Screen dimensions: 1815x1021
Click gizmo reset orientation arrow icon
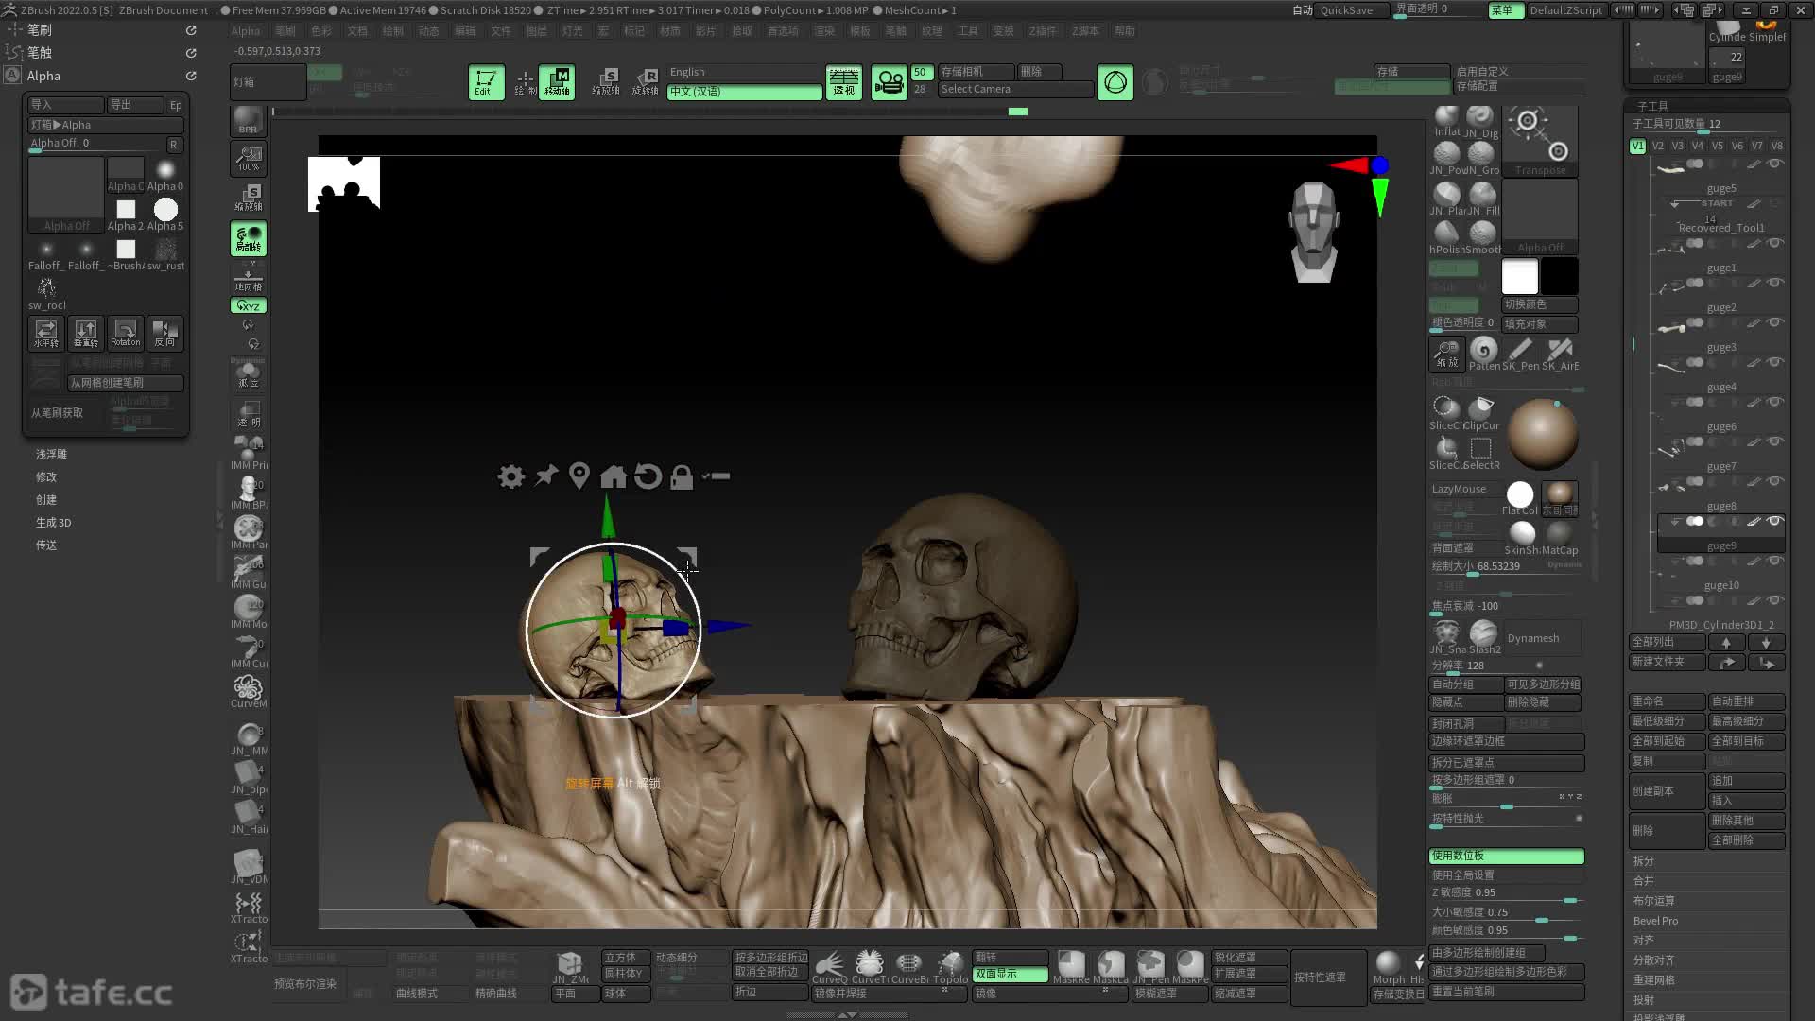coord(648,476)
